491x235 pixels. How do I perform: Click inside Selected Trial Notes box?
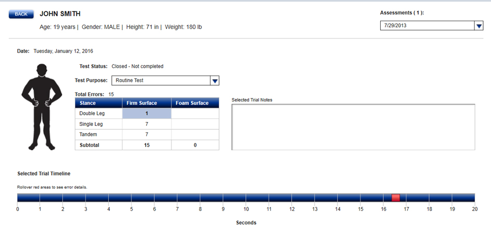pyautogui.click(x=353, y=127)
